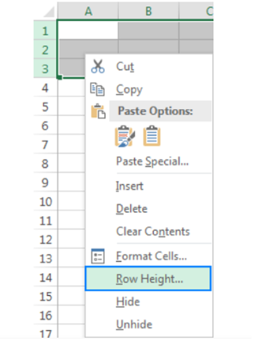Click the Format Cells icon

(98, 256)
